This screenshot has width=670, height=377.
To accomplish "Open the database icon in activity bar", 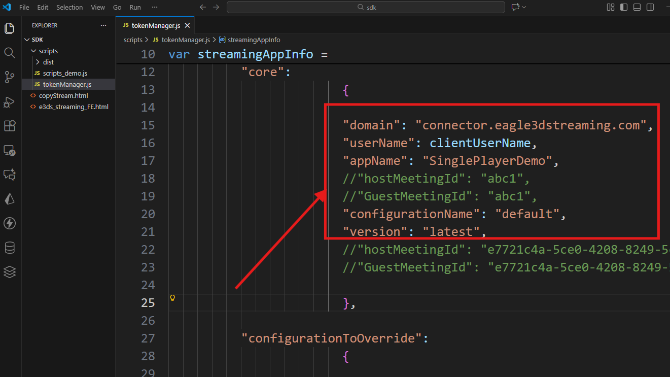I will tap(9, 248).
